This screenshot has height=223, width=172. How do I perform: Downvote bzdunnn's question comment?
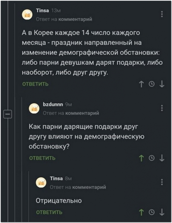(162, 158)
